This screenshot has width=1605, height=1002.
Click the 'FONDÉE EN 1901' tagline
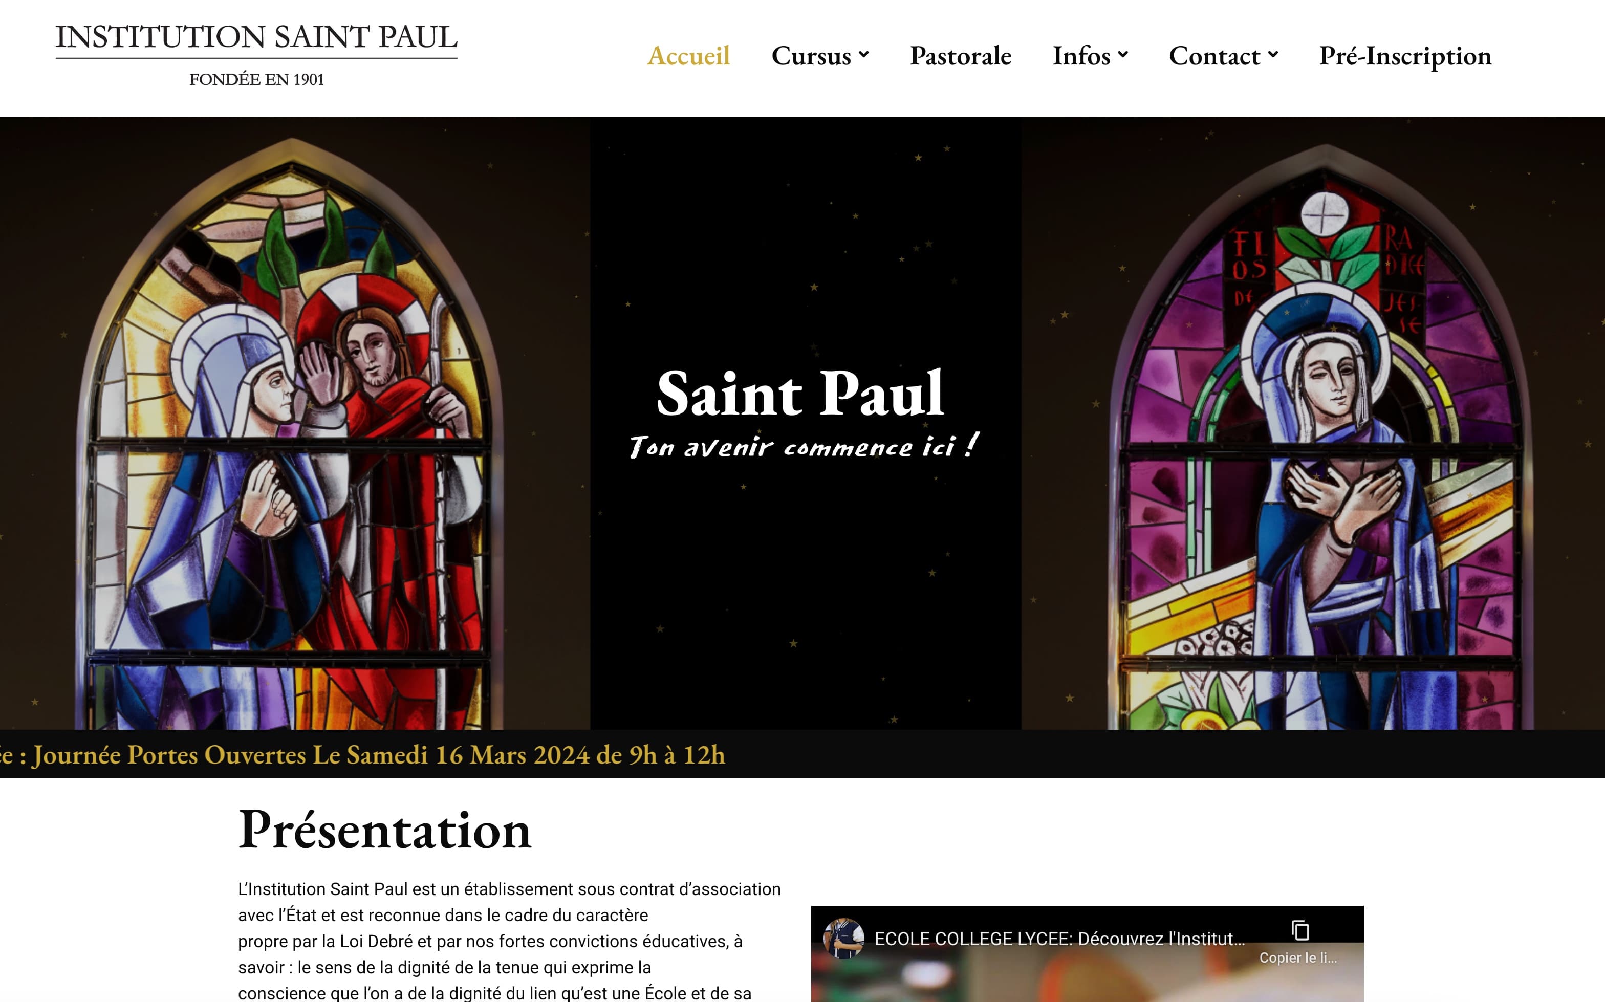(256, 79)
